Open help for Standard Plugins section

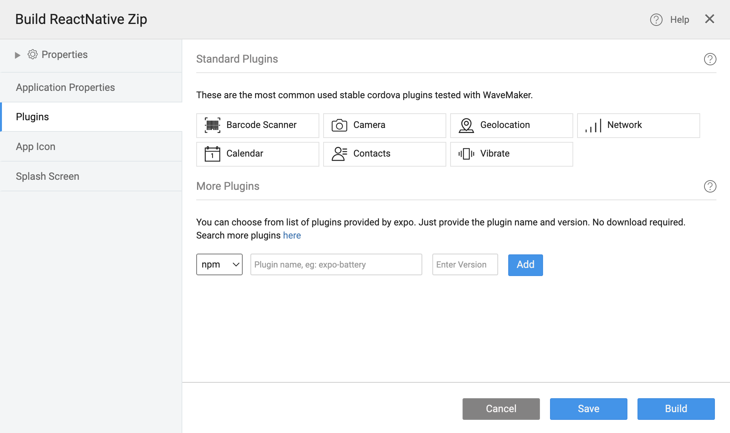click(710, 59)
